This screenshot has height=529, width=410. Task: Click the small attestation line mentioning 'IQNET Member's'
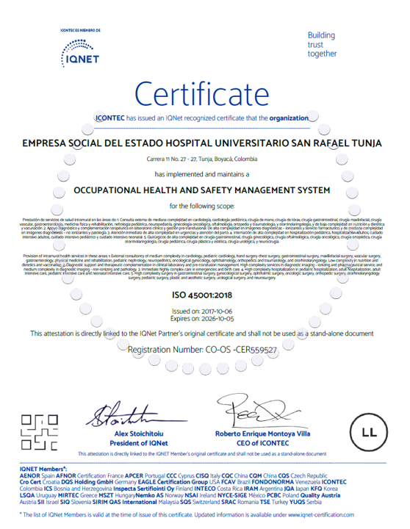[x=202, y=454]
